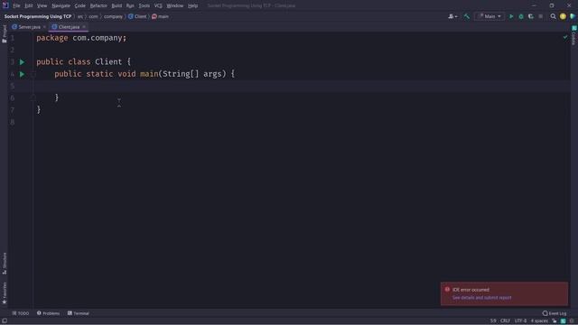The height and width of the screenshot is (325, 578).
Task: Toggle the read-only lock icon in status bar
Action: tap(555, 321)
